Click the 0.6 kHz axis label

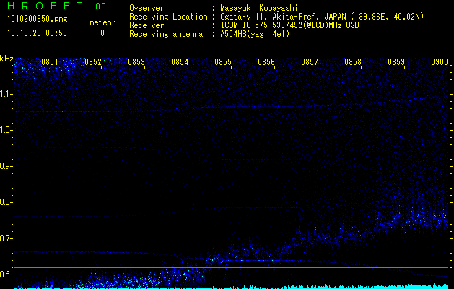pyautogui.click(x=5, y=275)
